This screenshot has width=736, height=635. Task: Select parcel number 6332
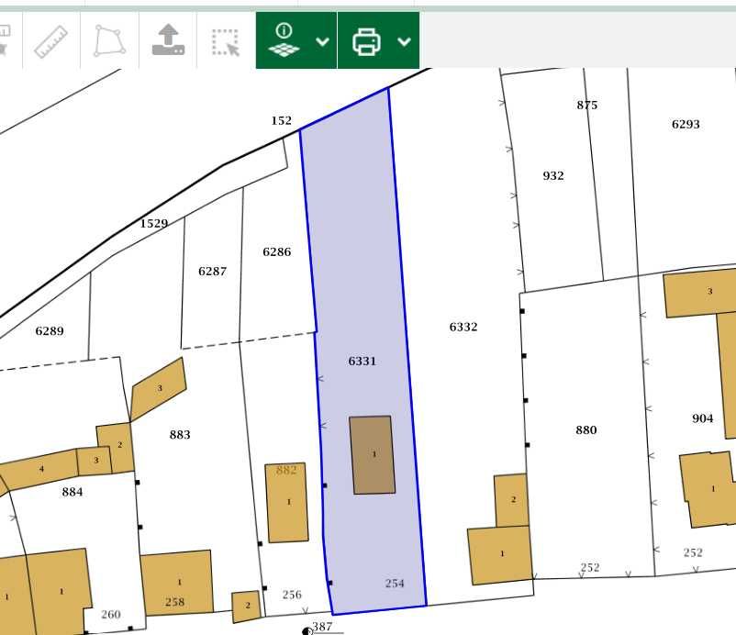(x=463, y=327)
